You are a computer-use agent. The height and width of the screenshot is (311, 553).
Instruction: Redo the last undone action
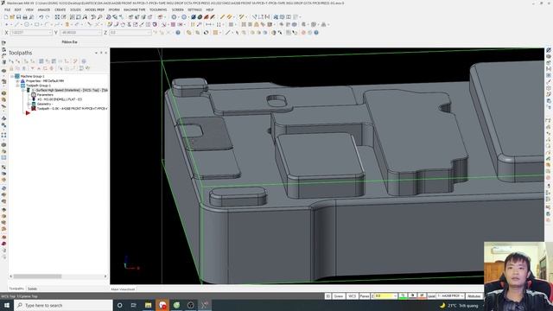coord(48,17)
